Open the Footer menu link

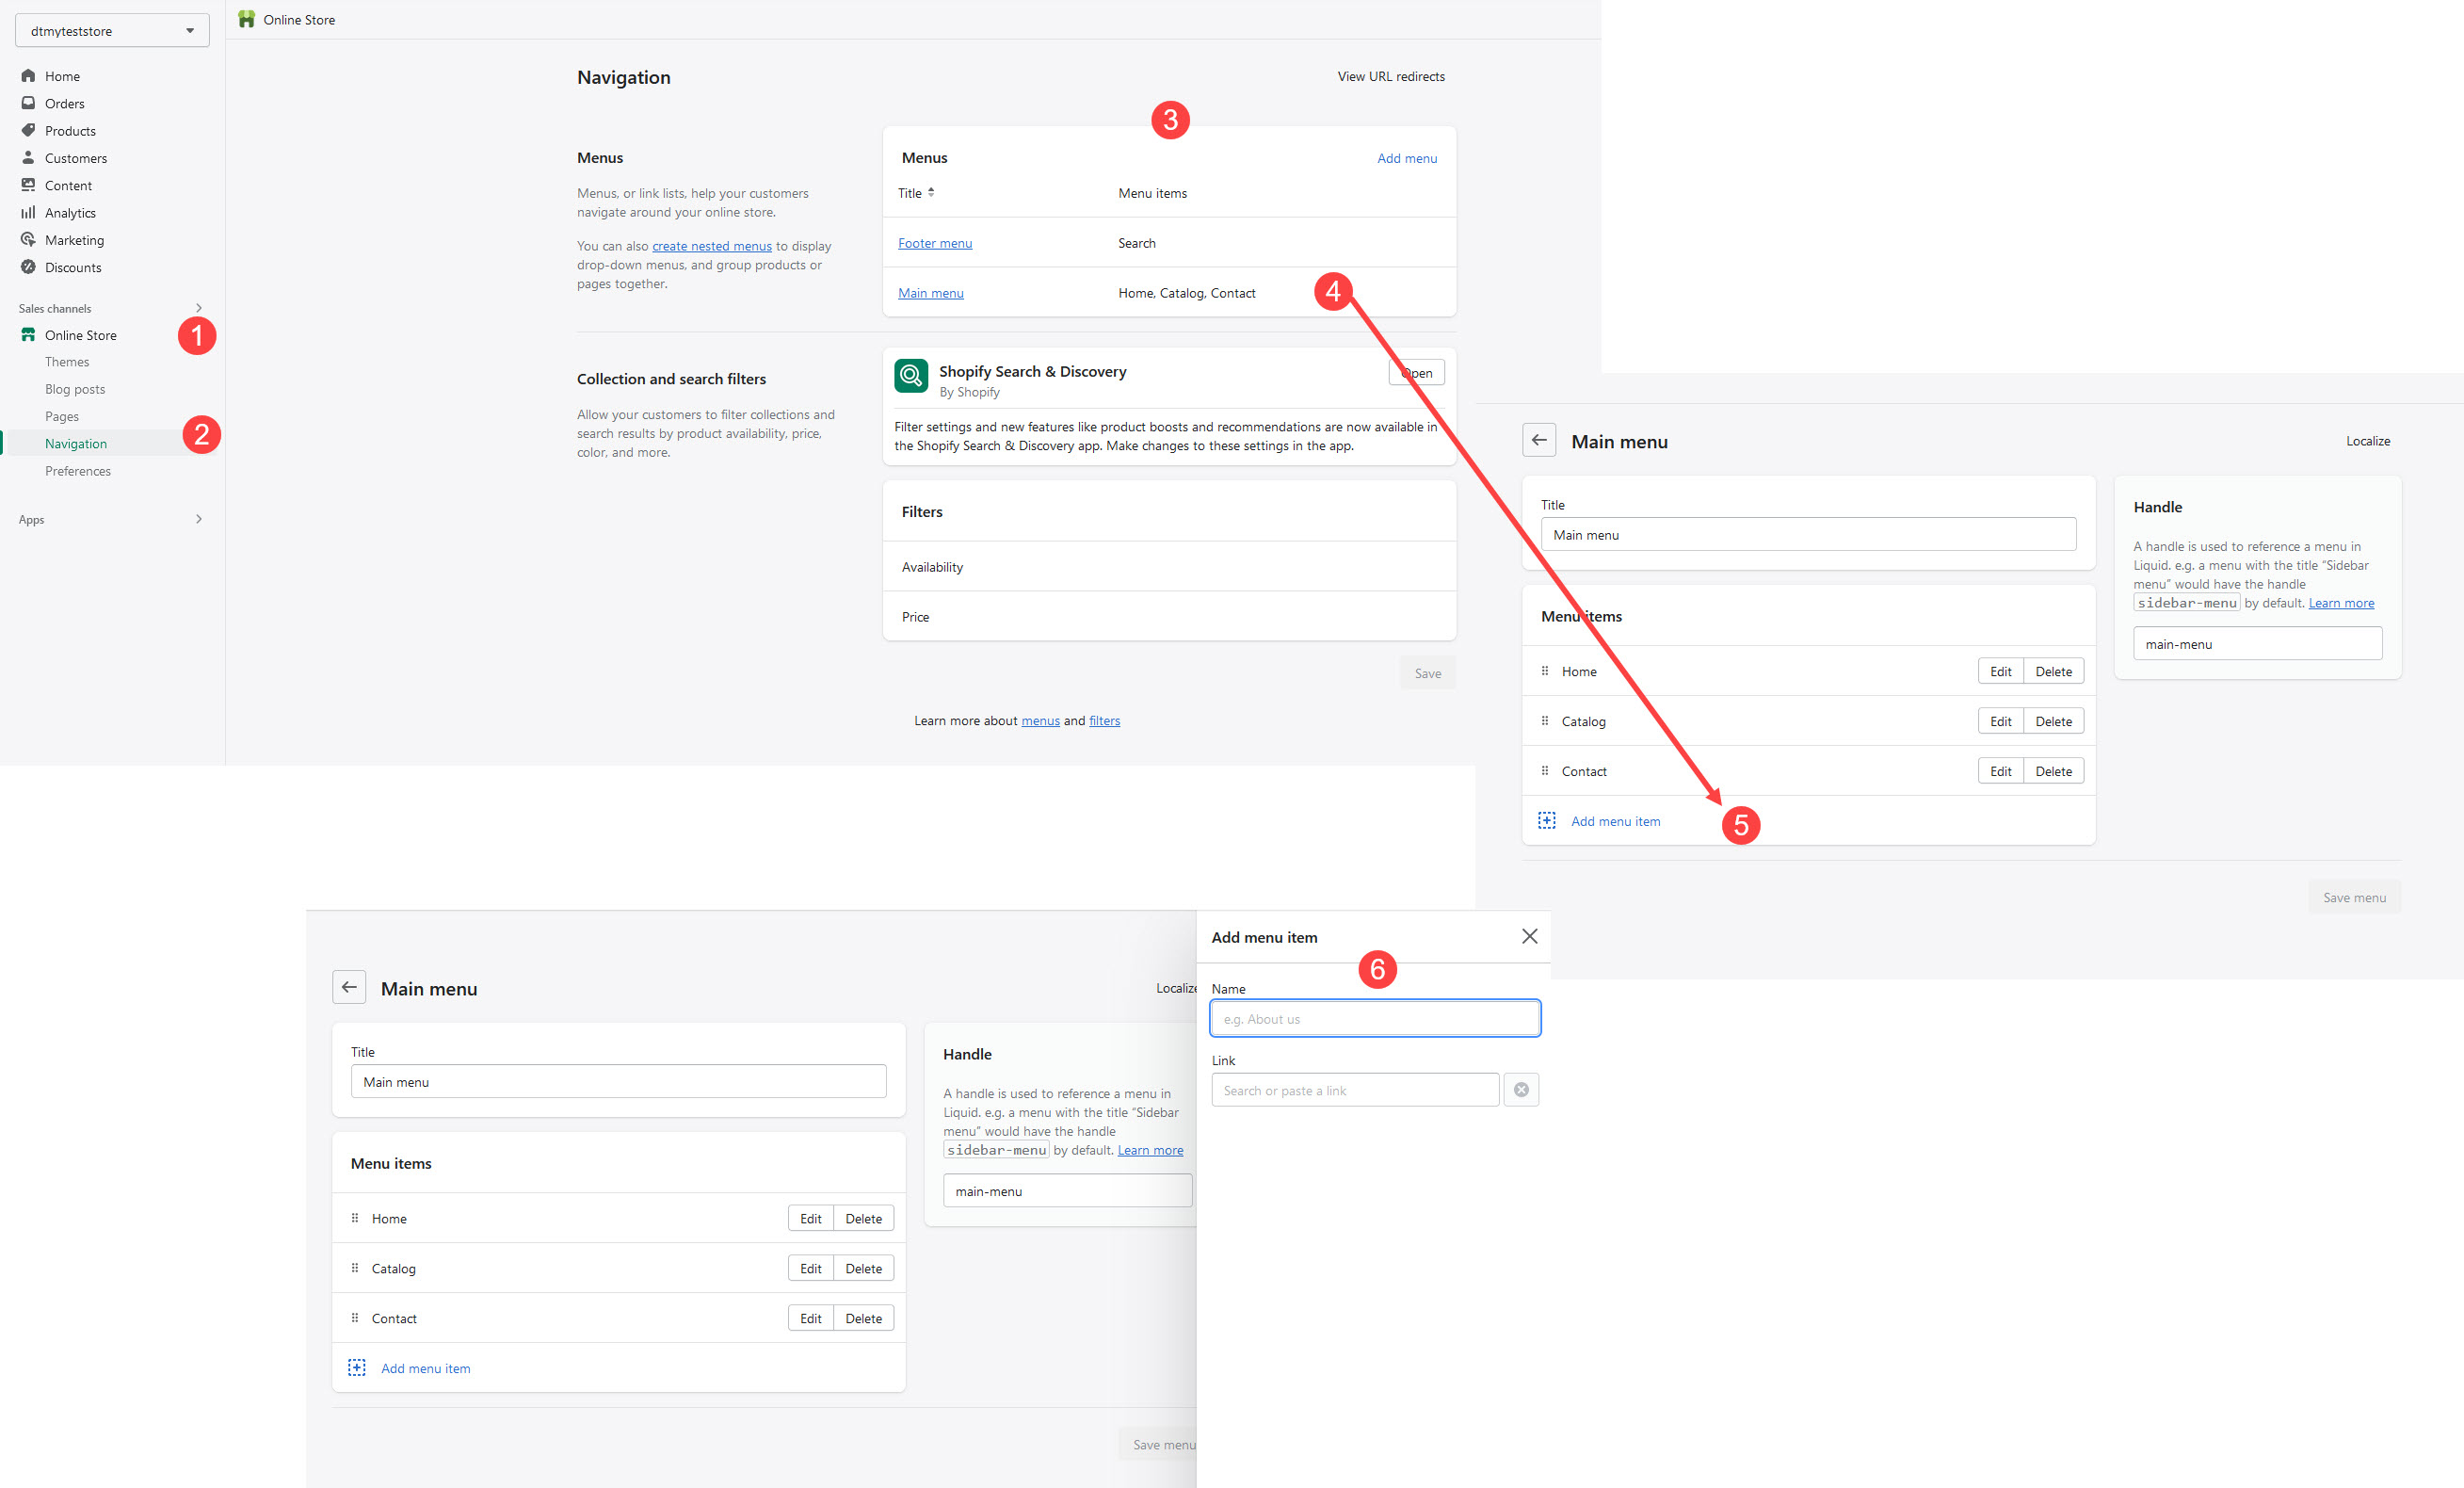tap(934, 243)
